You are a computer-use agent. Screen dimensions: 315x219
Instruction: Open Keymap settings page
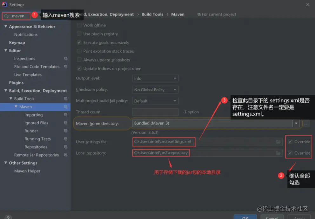[17, 42]
